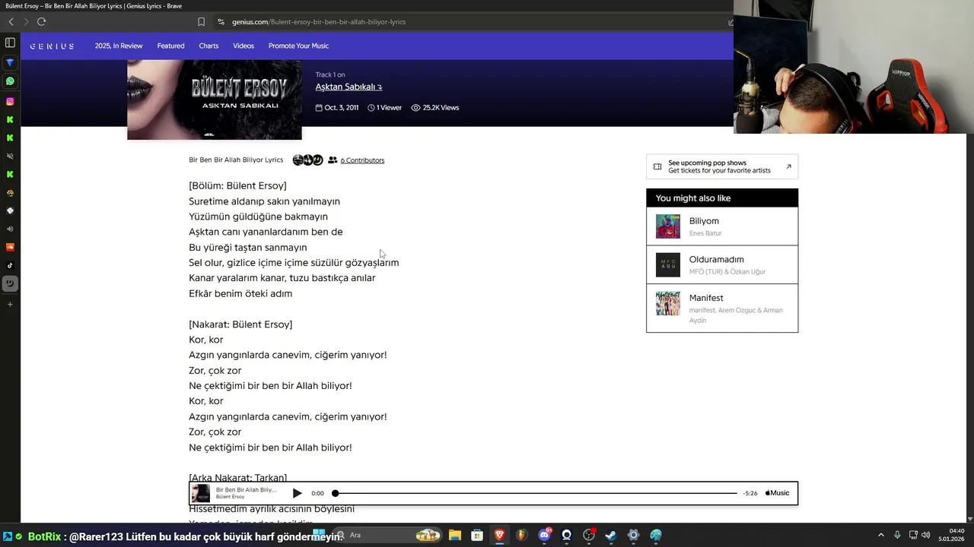
Task: Open the Settings gear in taskbar
Action: pos(633,535)
